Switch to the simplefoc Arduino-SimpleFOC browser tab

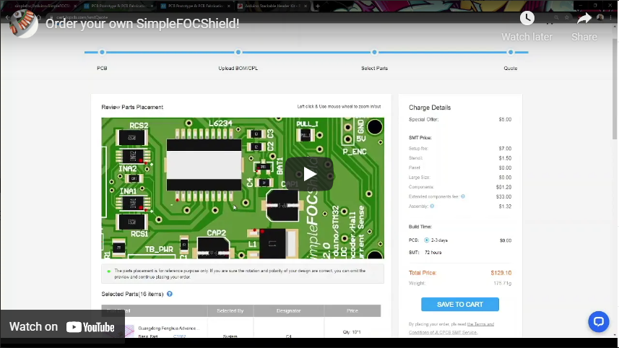pyautogui.click(x=42, y=6)
